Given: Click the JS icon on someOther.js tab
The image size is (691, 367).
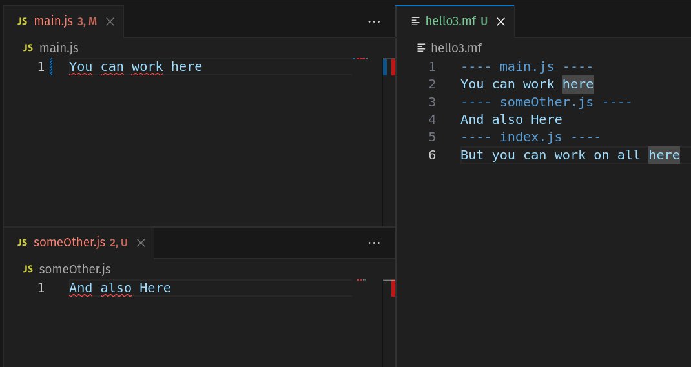Looking at the screenshot, I should (23, 243).
